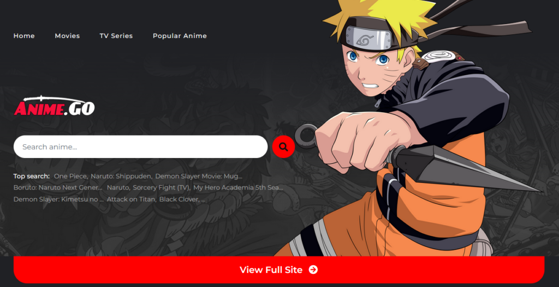Click the View Full Site button
The image size is (559, 287).
pyautogui.click(x=279, y=270)
